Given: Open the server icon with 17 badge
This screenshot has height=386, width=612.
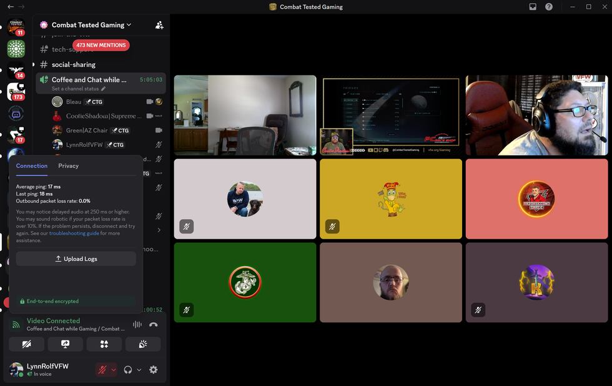Looking at the screenshot, I should [16, 135].
